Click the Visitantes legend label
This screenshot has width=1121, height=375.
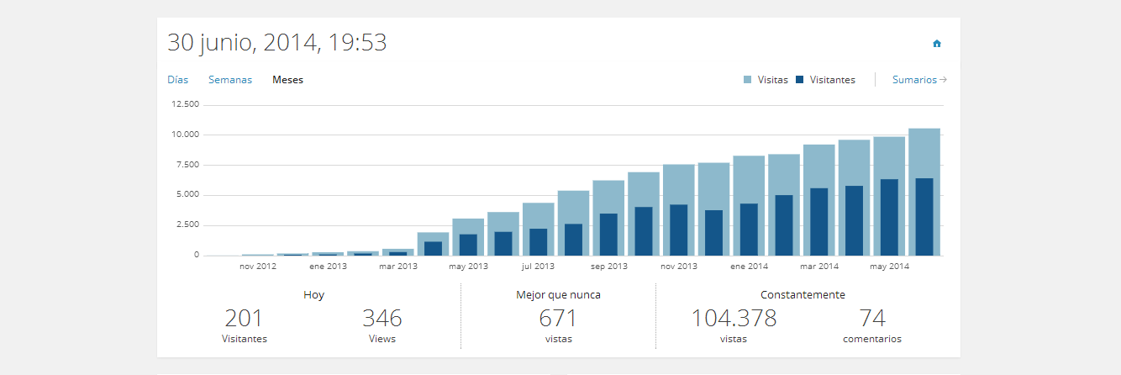pyautogui.click(x=832, y=80)
